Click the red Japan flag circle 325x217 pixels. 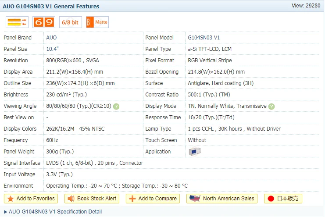271,199
